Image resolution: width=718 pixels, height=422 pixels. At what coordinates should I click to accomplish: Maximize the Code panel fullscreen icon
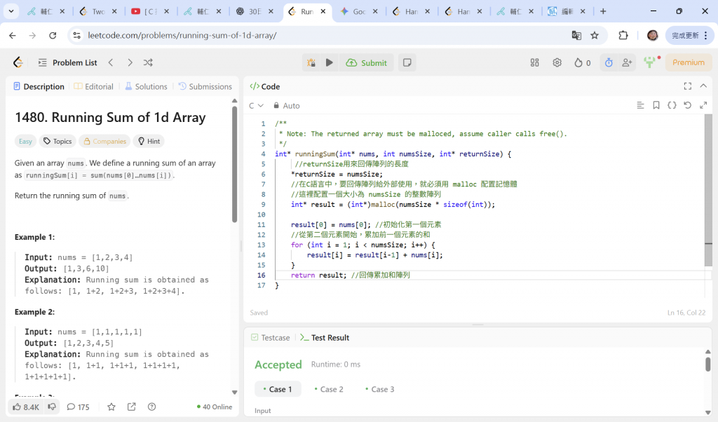click(687, 86)
